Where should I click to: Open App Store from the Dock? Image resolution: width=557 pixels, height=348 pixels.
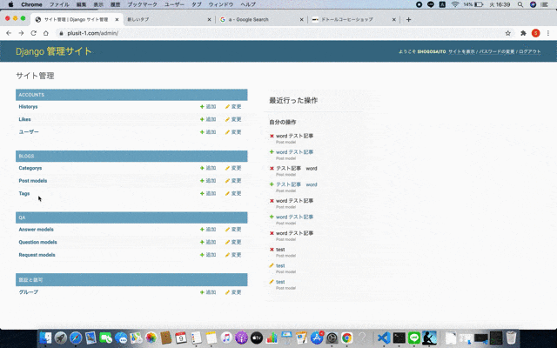point(317,338)
